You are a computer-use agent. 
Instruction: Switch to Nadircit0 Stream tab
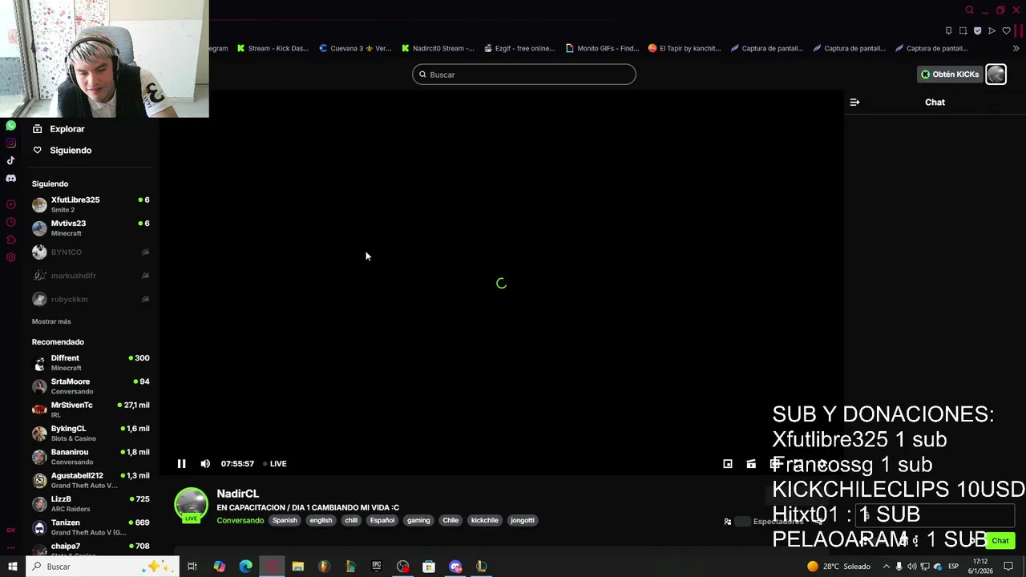[x=438, y=48]
